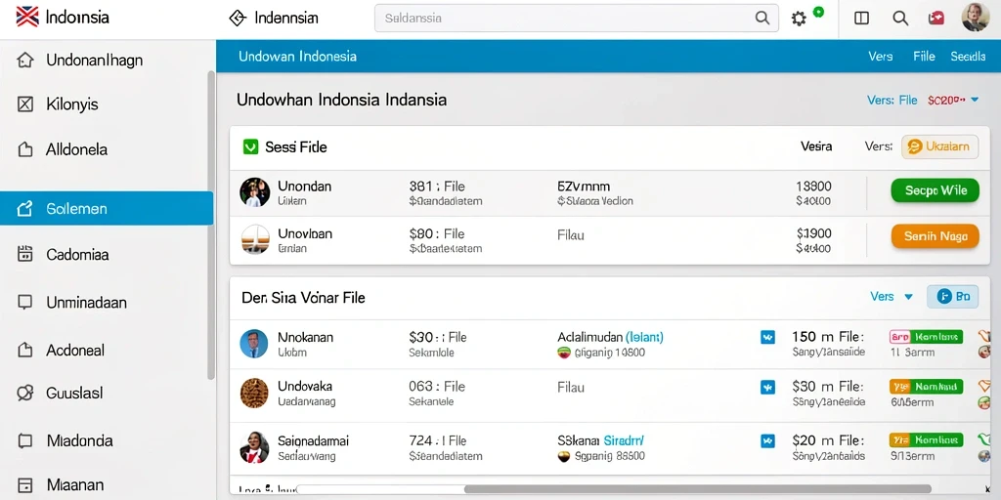Click the Unondan user avatar
This screenshot has width=1001, height=500.
255,192
